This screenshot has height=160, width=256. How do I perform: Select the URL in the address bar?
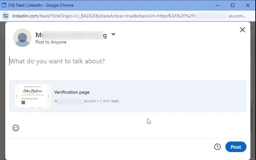(x=129, y=16)
